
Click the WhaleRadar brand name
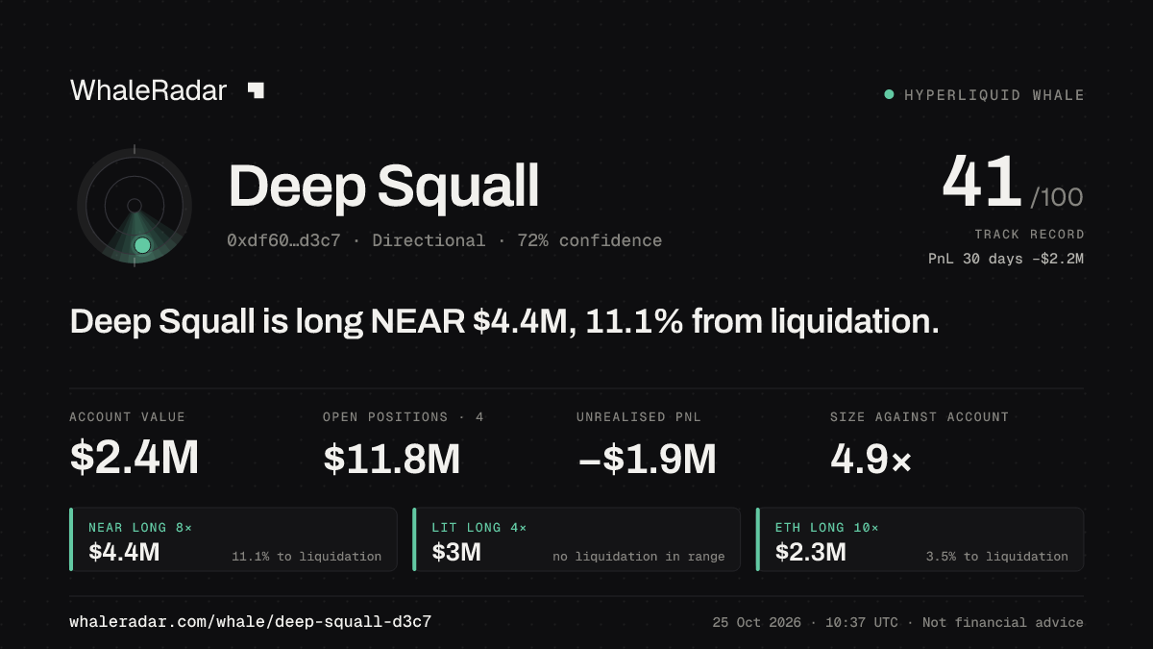(x=148, y=91)
